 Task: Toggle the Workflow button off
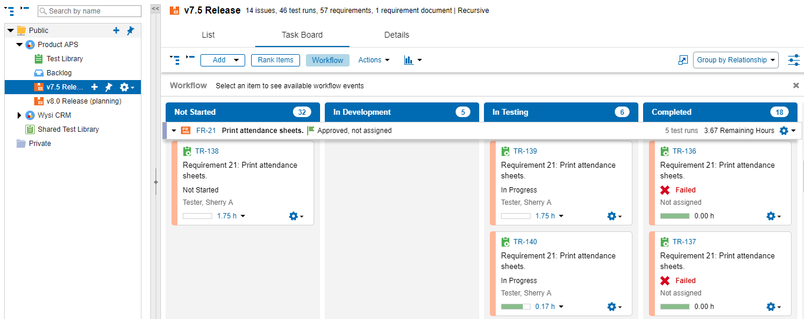pos(327,60)
